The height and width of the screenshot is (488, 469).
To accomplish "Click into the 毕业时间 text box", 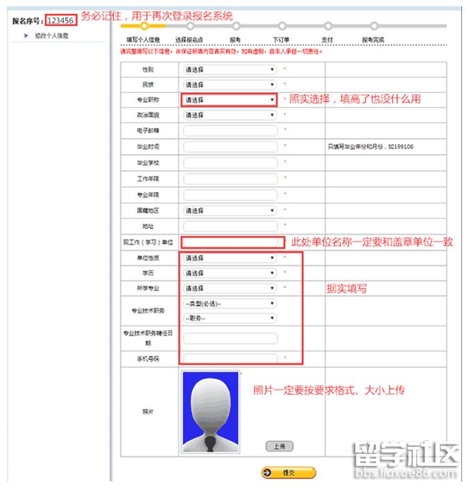I will (x=230, y=146).
